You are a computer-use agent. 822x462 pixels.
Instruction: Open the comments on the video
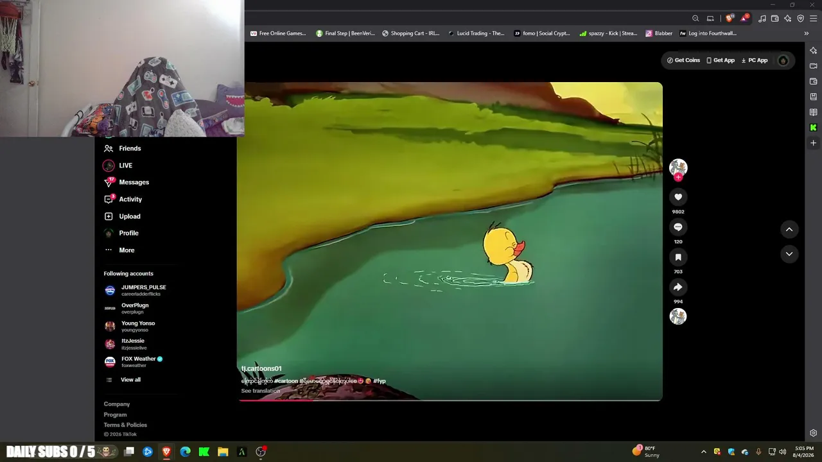tap(678, 227)
